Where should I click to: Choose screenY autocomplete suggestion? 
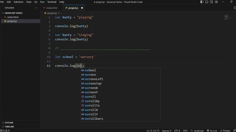[x=121, y=92]
